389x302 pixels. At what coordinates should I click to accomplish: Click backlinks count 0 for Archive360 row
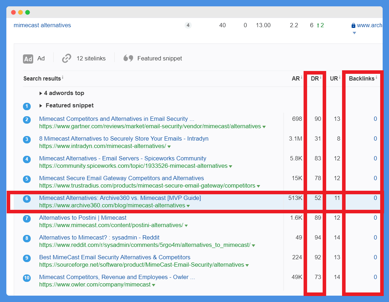pos(375,198)
